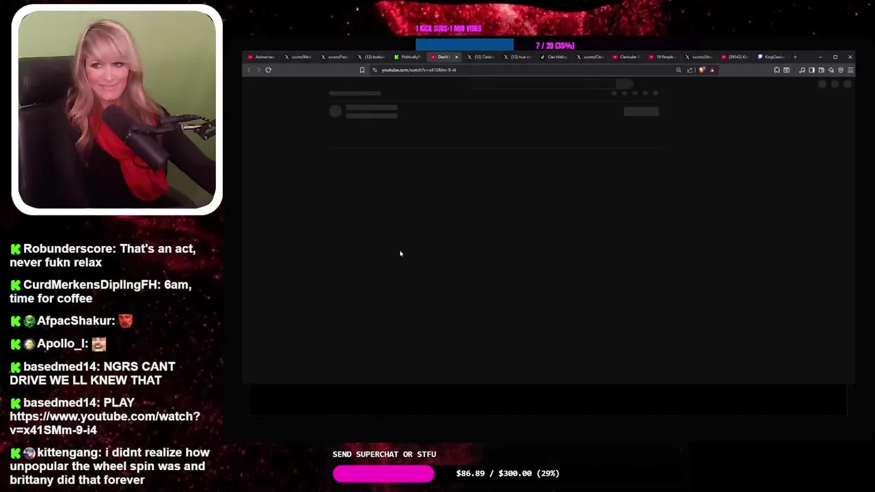Screen dimensions: 875x492
Task: Maximize the browser window
Action: pos(835,57)
